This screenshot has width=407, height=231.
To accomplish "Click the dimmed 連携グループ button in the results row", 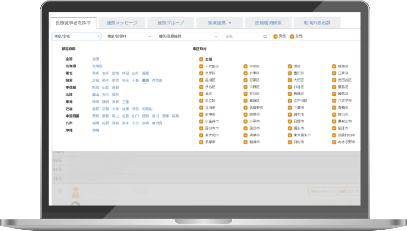I will point(348,192).
